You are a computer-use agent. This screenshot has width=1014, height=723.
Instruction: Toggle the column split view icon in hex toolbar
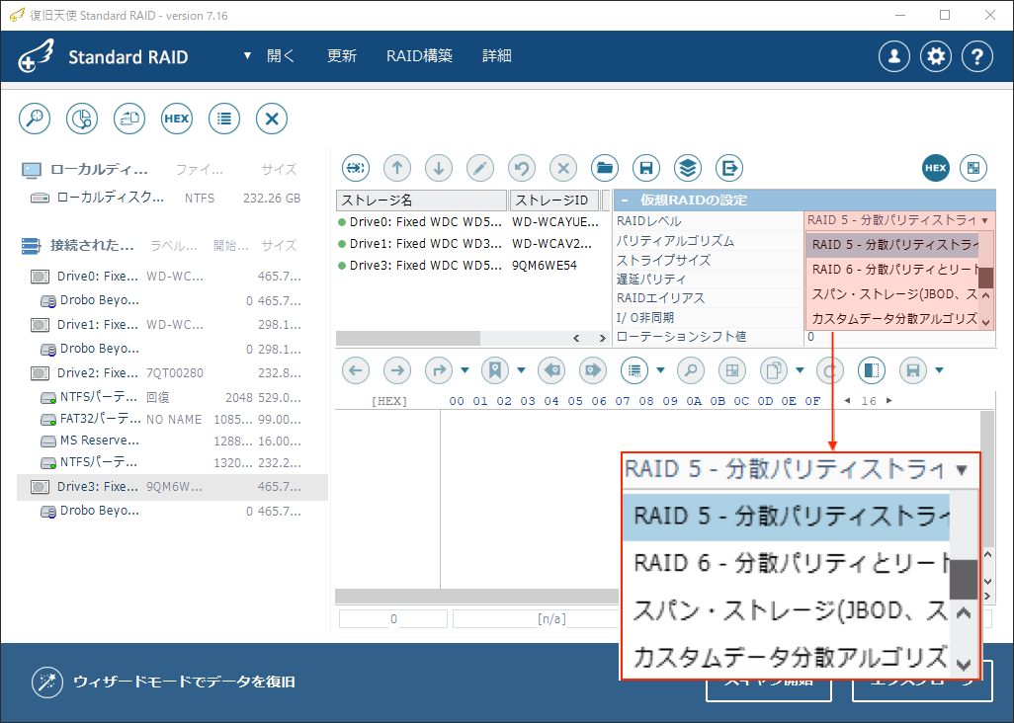(x=872, y=370)
